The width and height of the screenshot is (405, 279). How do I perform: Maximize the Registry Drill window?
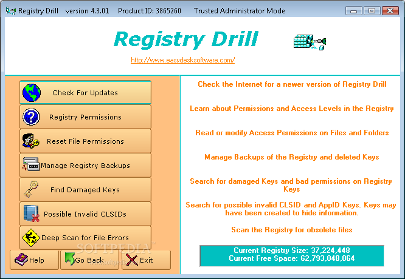coord(372,11)
